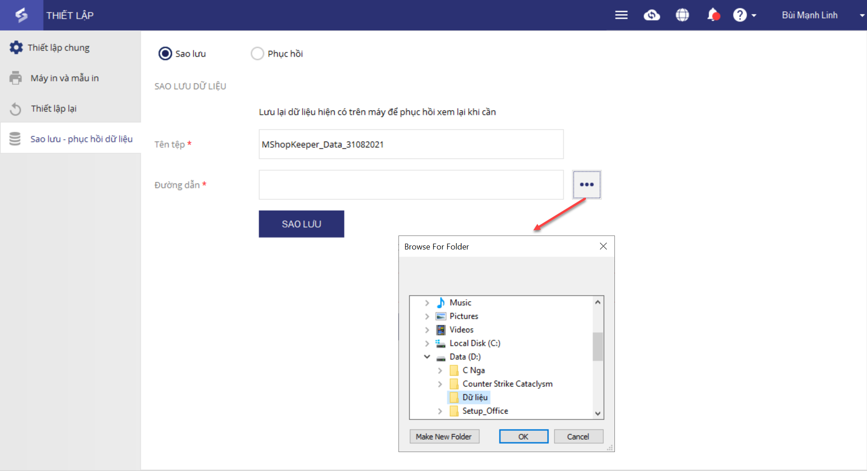Open the help dropdown arrow

point(754,15)
